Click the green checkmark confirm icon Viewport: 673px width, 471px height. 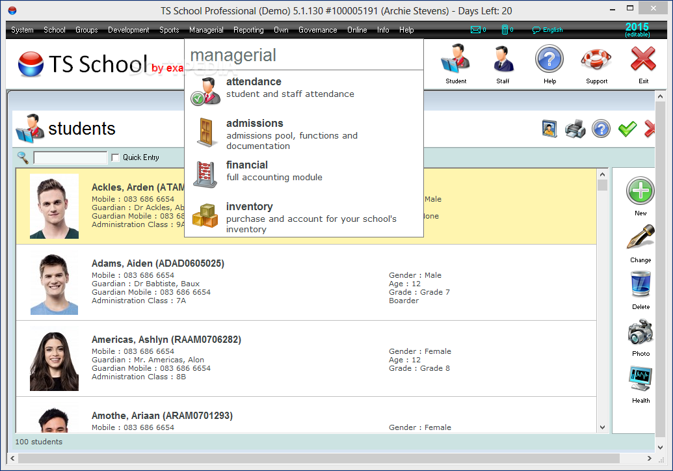627,129
